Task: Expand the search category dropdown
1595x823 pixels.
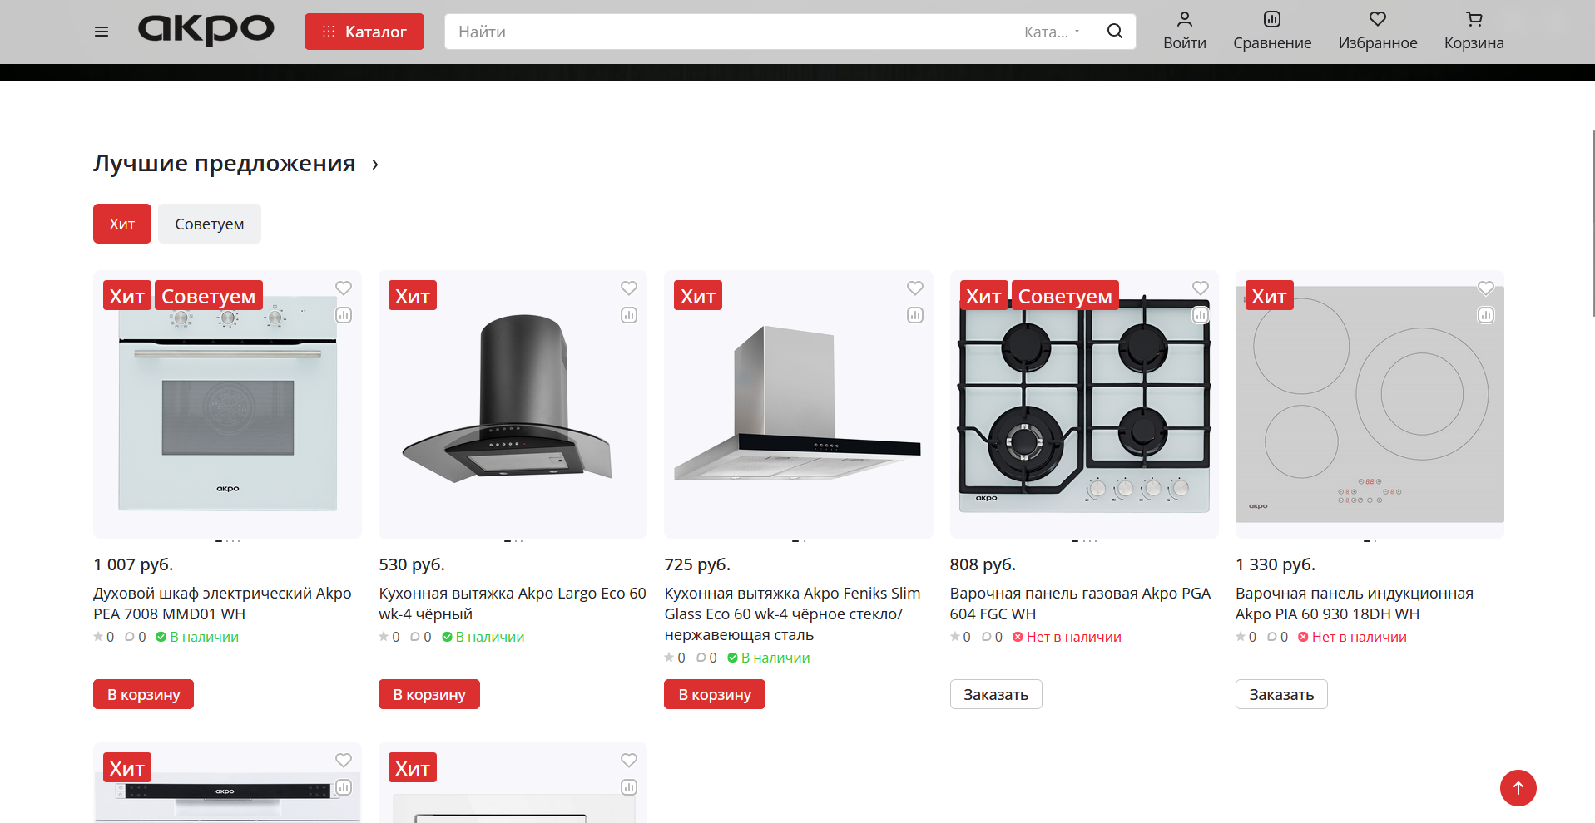Action: point(1053,32)
